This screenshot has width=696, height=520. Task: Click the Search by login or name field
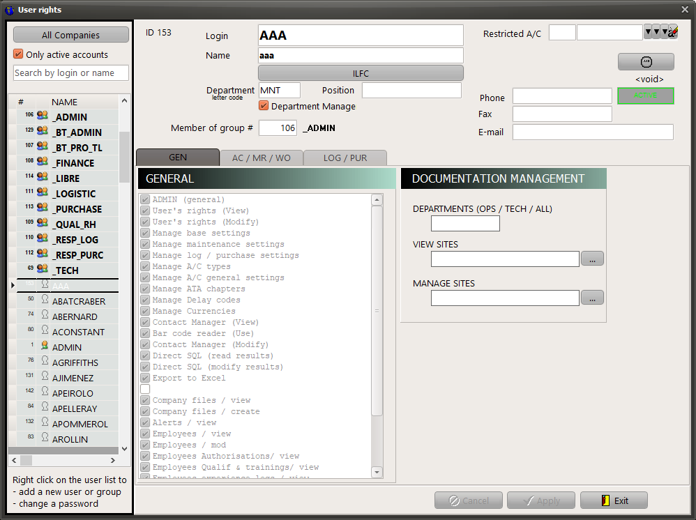tap(71, 72)
